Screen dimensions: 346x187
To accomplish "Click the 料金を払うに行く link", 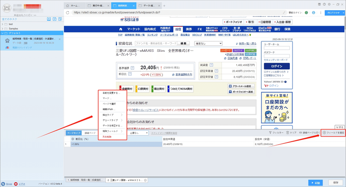I will pos(25,15).
